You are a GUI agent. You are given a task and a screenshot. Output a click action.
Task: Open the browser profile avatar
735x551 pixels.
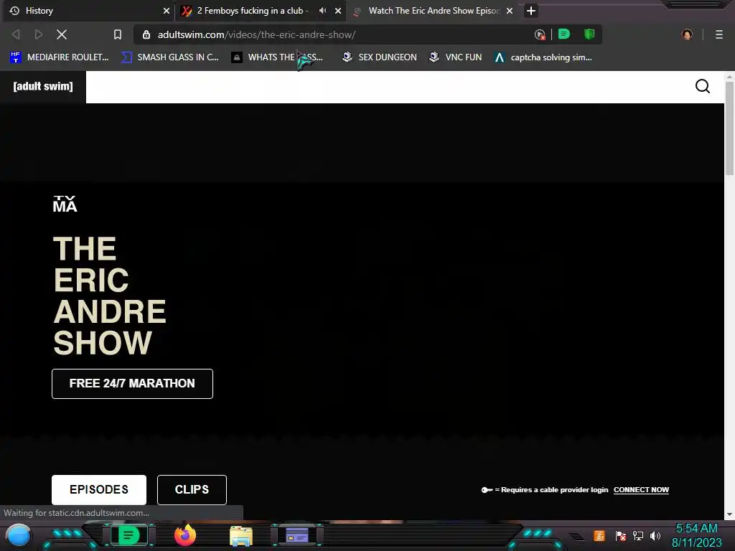pos(687,34)
